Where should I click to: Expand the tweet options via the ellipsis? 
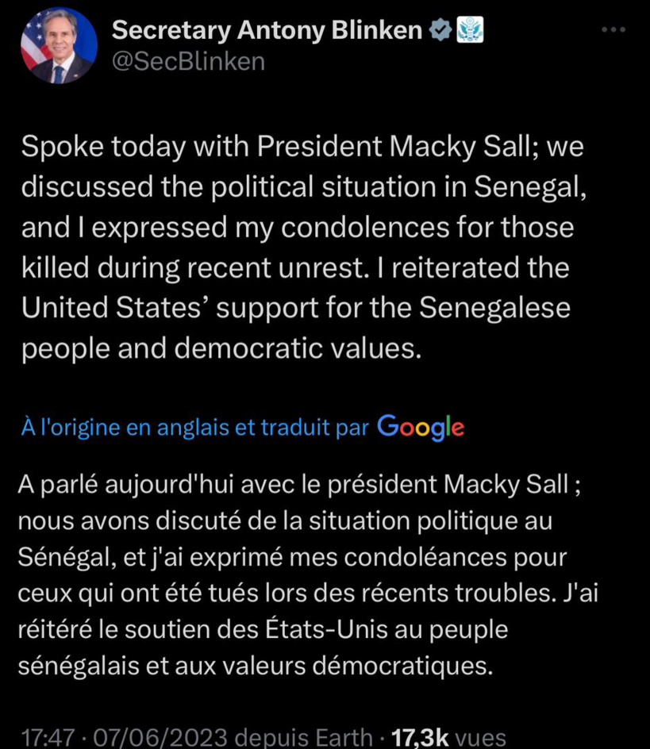(613, 29)
